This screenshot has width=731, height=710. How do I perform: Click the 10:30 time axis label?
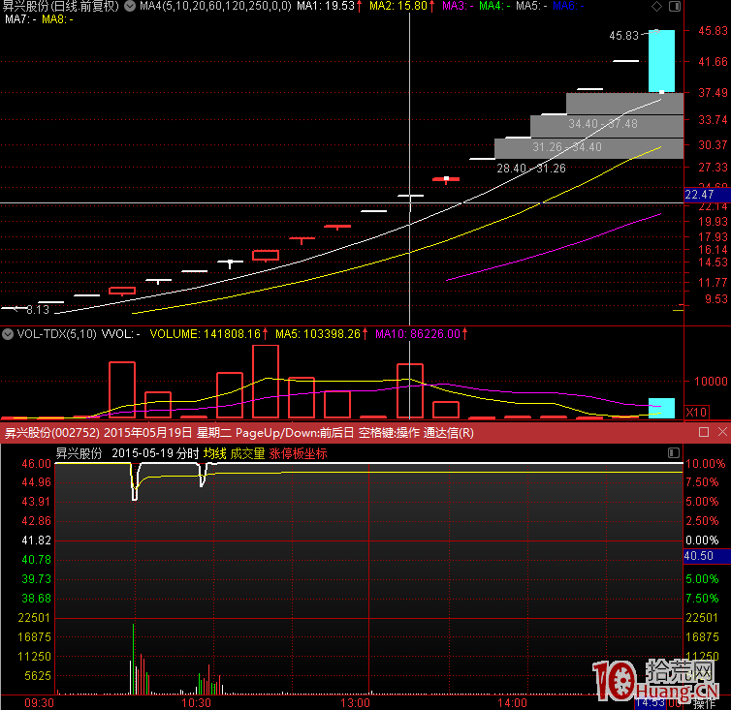point(196,703)
